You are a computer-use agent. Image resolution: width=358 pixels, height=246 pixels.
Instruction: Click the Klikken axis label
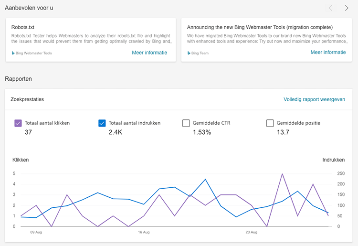21,160
